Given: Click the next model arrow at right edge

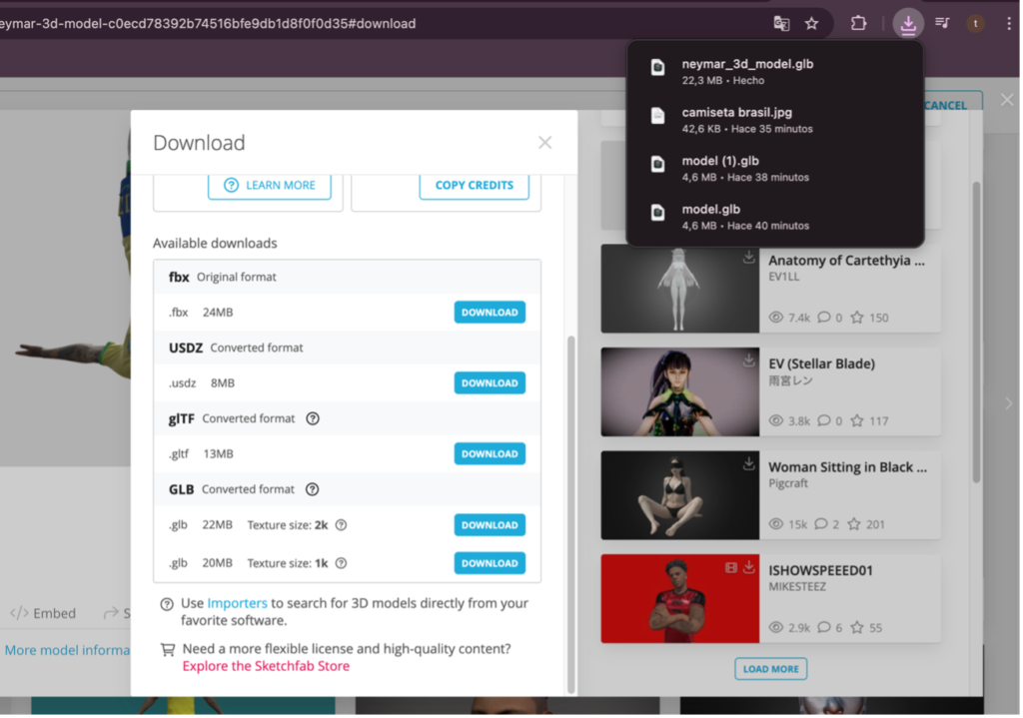Looking at the screenshot, I should (x=1011, y=404).
